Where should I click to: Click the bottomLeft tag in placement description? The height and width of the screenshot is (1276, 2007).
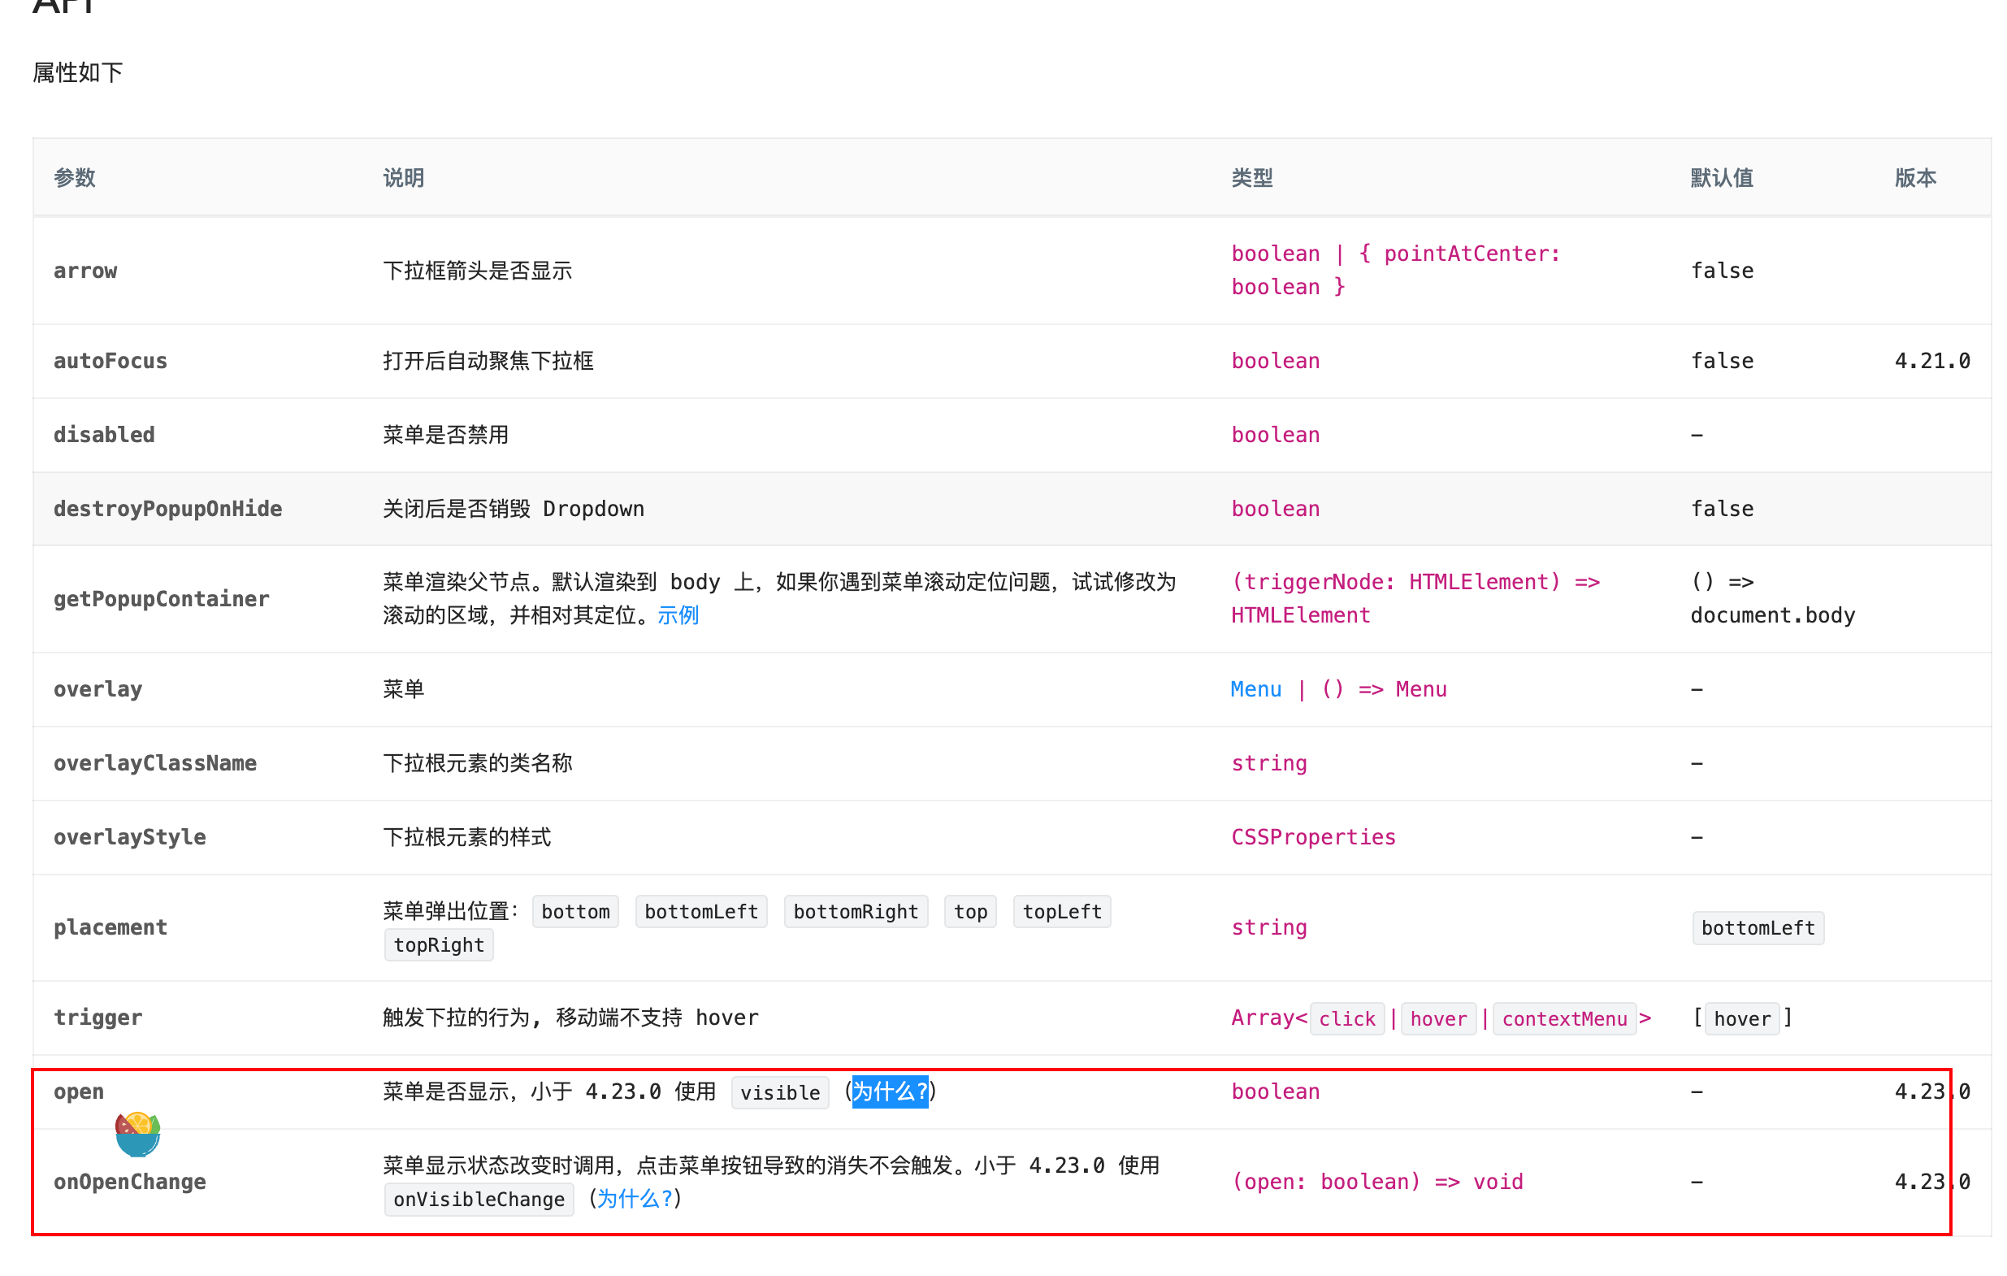(701, 912)
